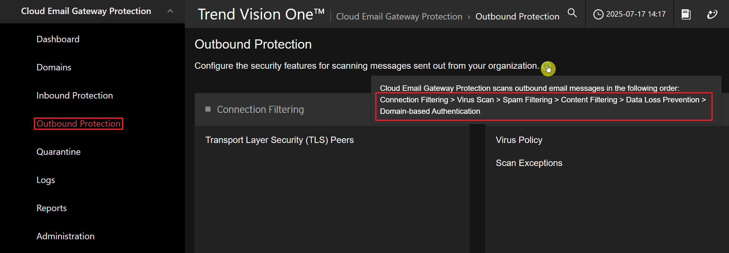Select Inbound Protection from the sidebar
729x253 pixels.
tap(75, 96)
